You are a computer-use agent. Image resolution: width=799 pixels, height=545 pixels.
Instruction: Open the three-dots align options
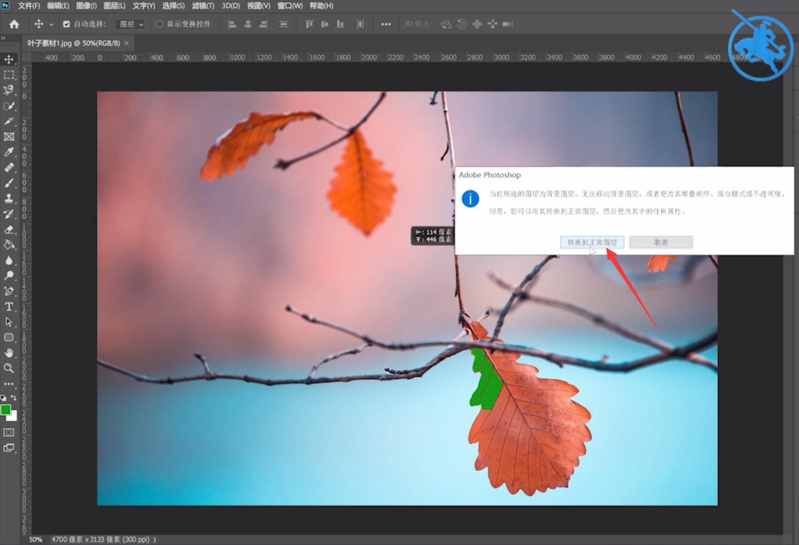(386, 24)
